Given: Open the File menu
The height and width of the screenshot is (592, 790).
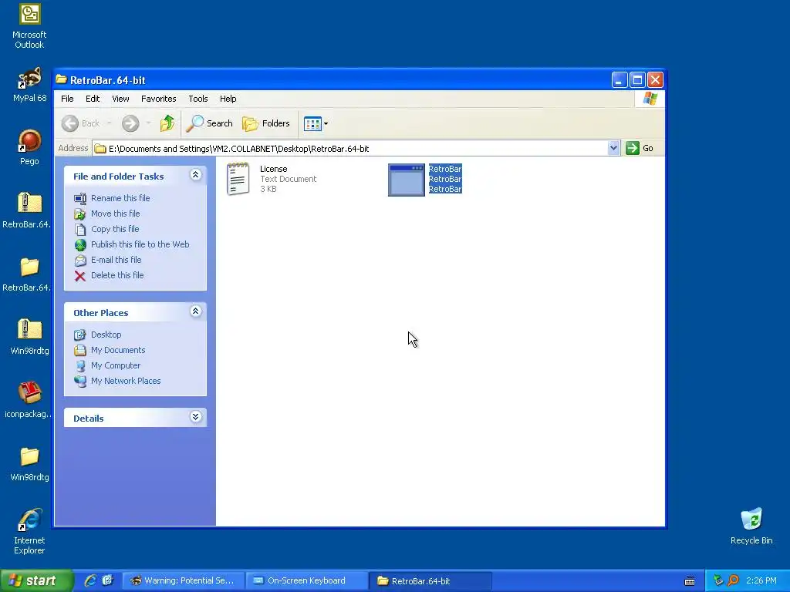Looking at the screenshot, I should point(67,99).
